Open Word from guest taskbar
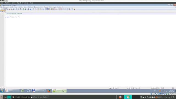This screenshot has height=99, width=176. 28,91
